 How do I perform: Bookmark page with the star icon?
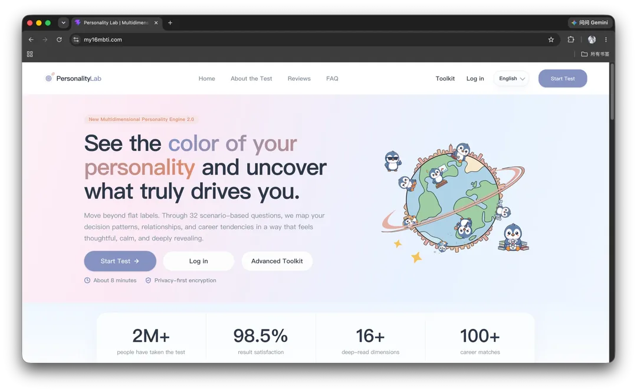click(551, 39)
